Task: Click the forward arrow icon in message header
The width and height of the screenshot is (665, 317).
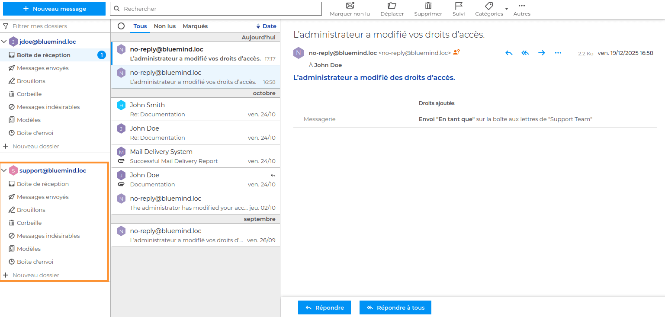Action: 541,53
